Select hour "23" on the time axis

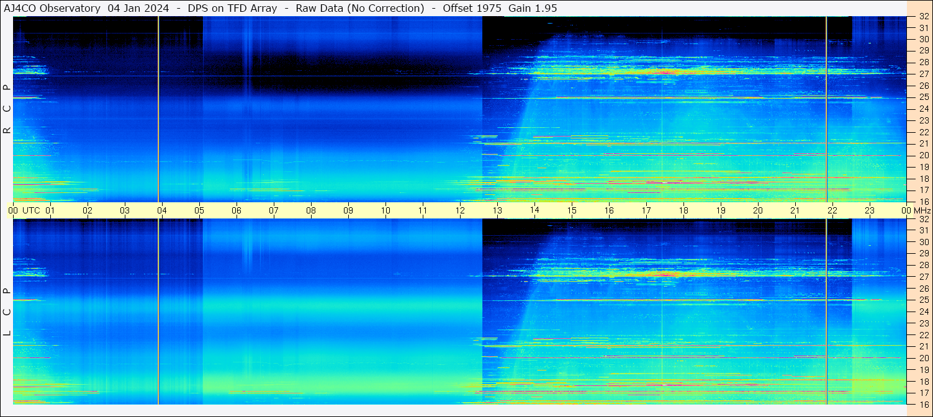(870, 210)
